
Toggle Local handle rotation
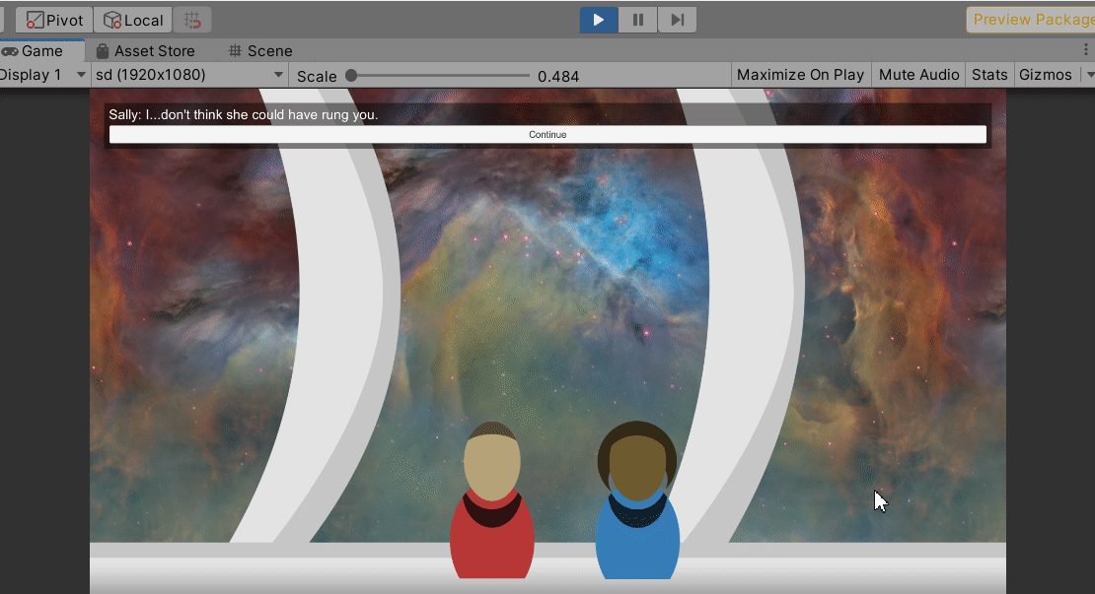tap(134, 20)
